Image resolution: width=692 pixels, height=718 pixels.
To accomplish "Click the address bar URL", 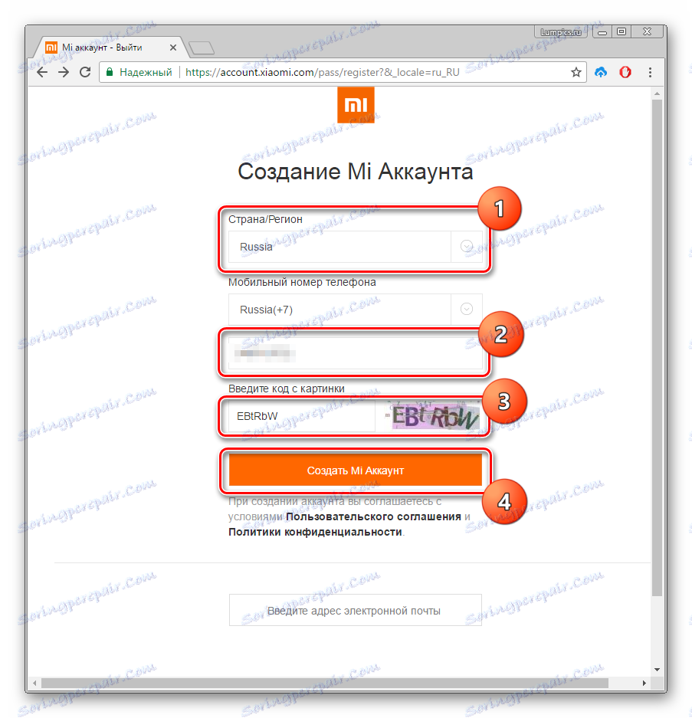I will [323, 72].
